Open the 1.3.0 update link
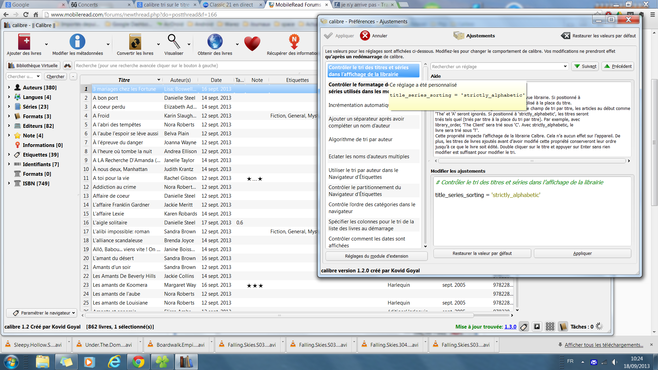The height and width of the screenshot is (370, 658). [x=510, y=327]
